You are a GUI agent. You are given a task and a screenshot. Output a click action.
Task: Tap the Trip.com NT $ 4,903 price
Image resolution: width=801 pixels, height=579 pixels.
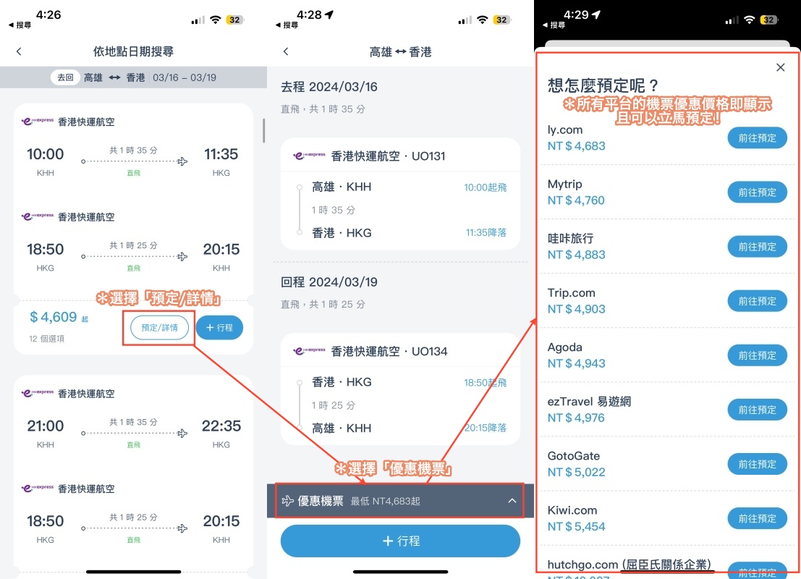(576, 309)
